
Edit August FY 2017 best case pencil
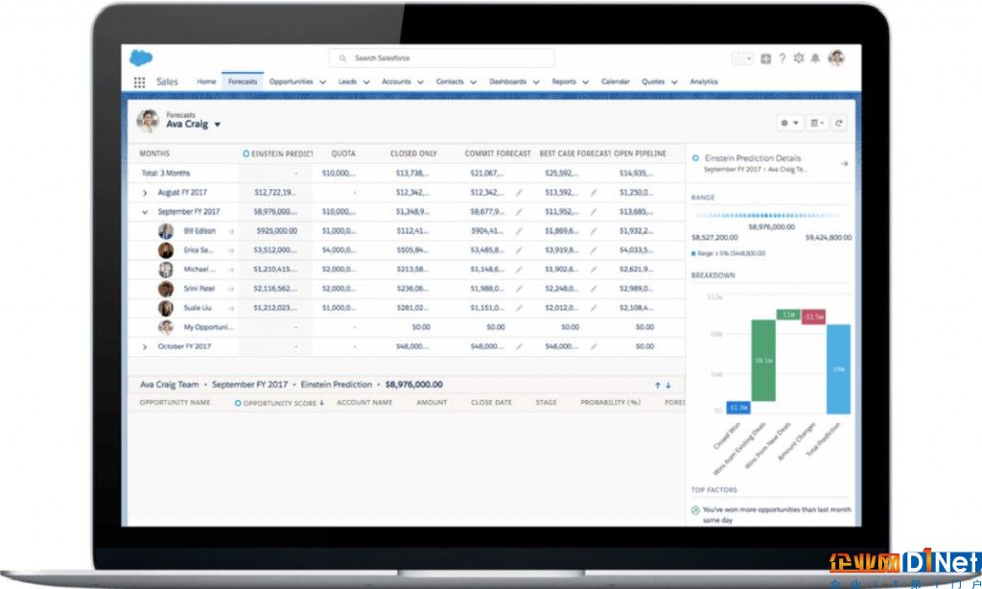594,193
